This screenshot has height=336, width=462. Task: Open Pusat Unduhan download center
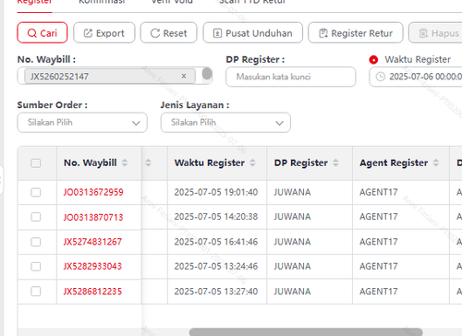tap(253, 32)
